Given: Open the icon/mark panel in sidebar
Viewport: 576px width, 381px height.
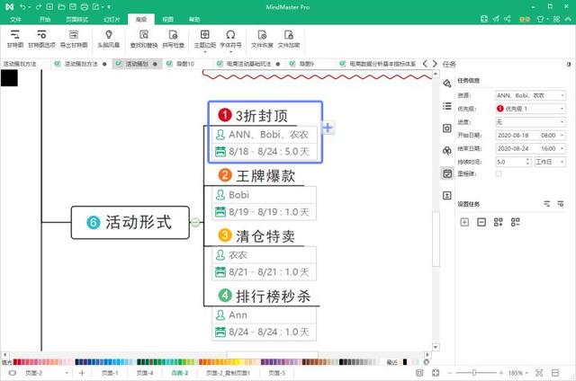Looking at the screenshot, I should (x=447, y=128).
